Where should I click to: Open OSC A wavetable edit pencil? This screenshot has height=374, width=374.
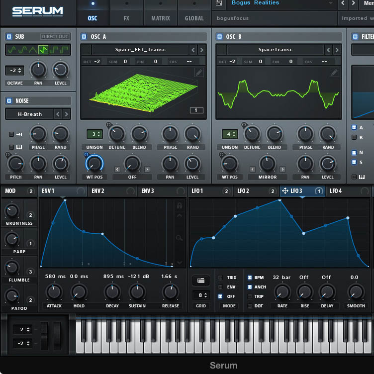click(x=199, y=72)
